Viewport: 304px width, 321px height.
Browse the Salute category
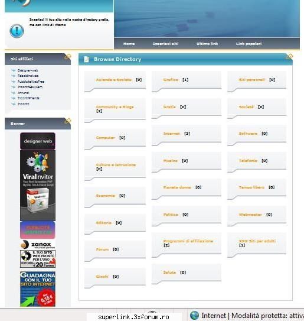click(169, 273)
